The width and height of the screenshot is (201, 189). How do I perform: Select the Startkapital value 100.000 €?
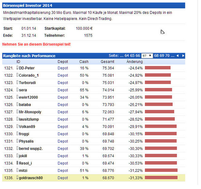click(84, 28)
